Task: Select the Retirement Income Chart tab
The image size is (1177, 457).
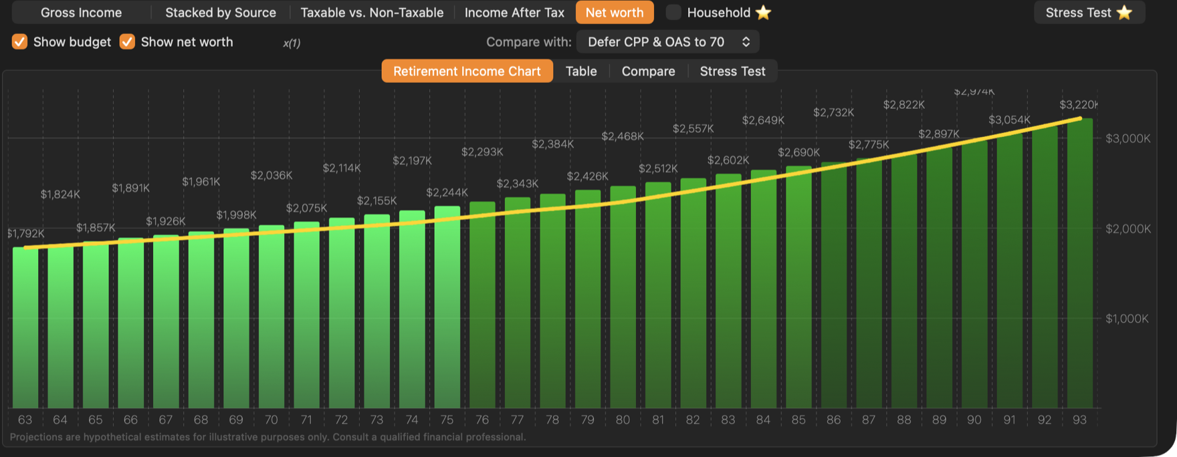Action: tap(467, 71)
